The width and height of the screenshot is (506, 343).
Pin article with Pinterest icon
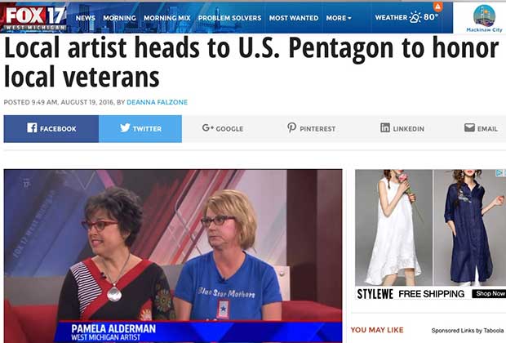(x=291, y=128)
